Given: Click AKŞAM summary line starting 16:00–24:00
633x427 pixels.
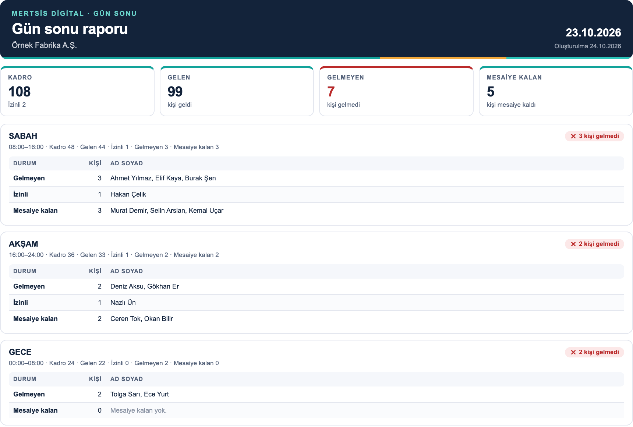Looking at the screenshot, I should coord(114,255).
